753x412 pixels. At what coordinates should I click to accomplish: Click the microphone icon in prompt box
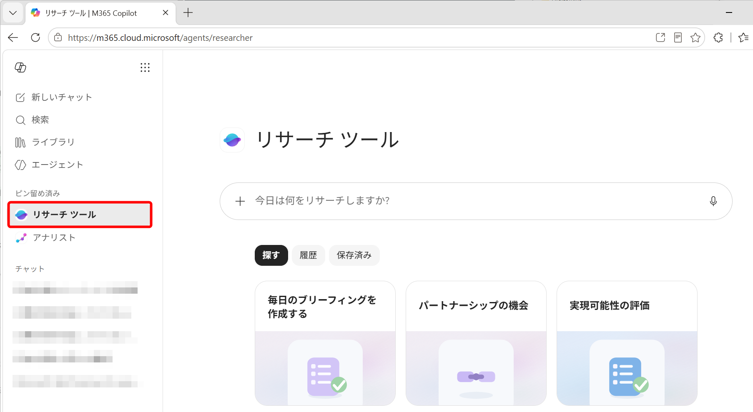click(713, 201)
